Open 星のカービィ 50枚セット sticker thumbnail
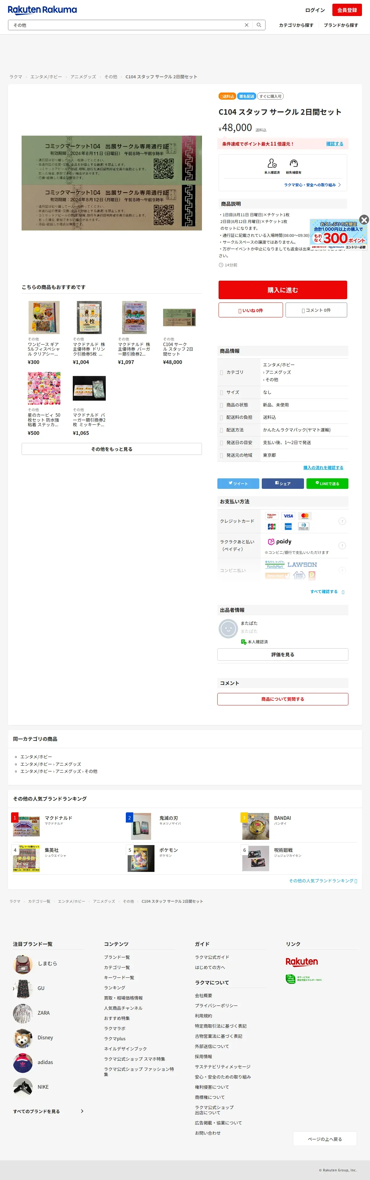 click(44, 388)
